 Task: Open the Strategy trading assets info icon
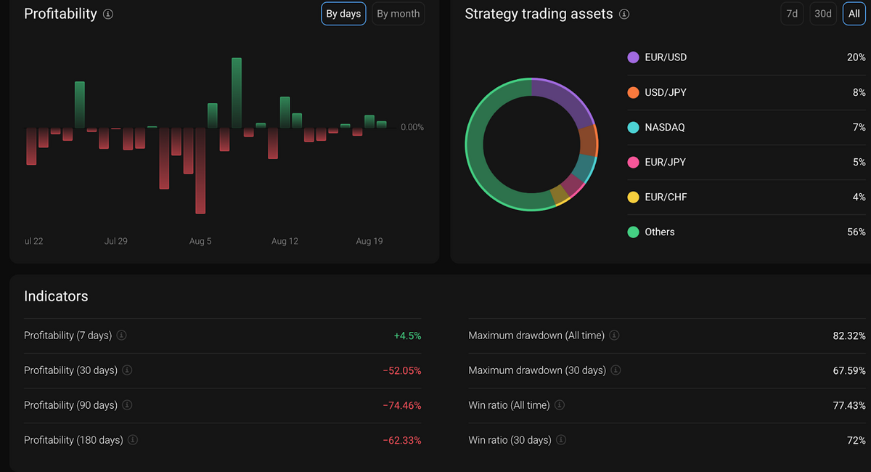point(624,14)
